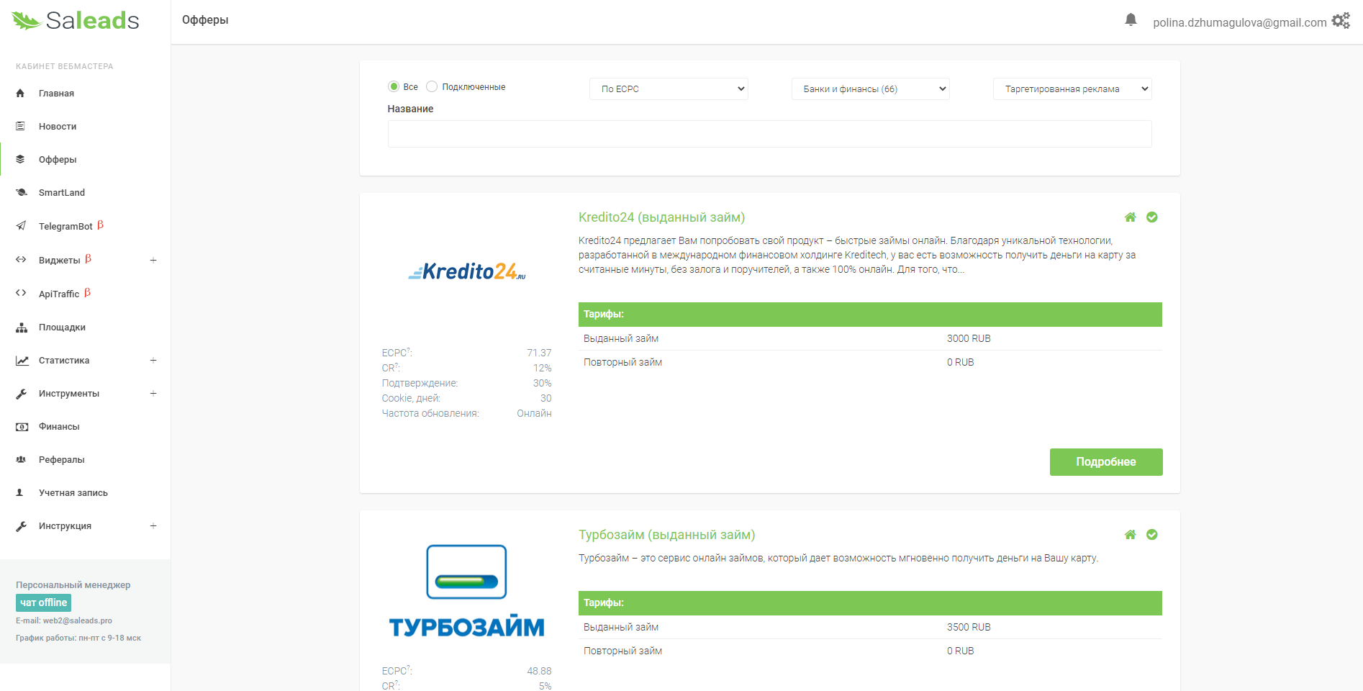Expand the Инструменты submenu plus
The height and width of the screenshot is (691, 1363).
pyautogui.click(x=153, y=393)
